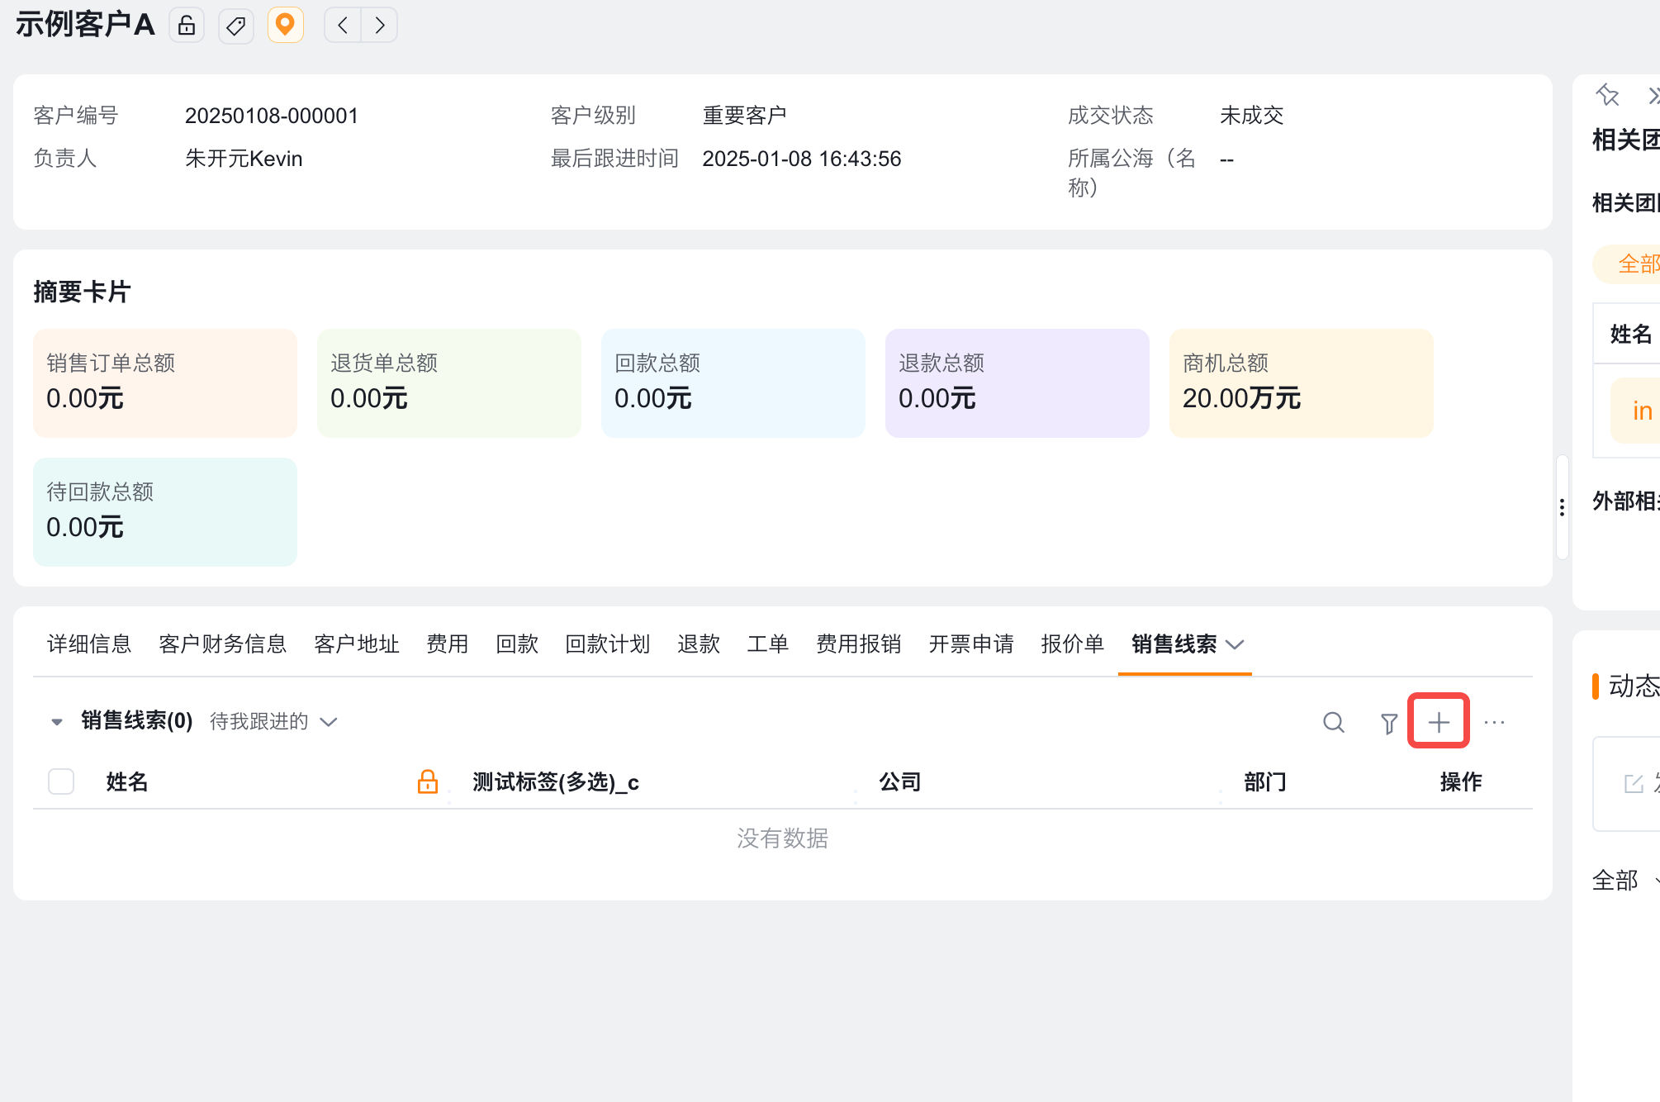
Task: Click the previous record arrow button
Action: point(341,25)
